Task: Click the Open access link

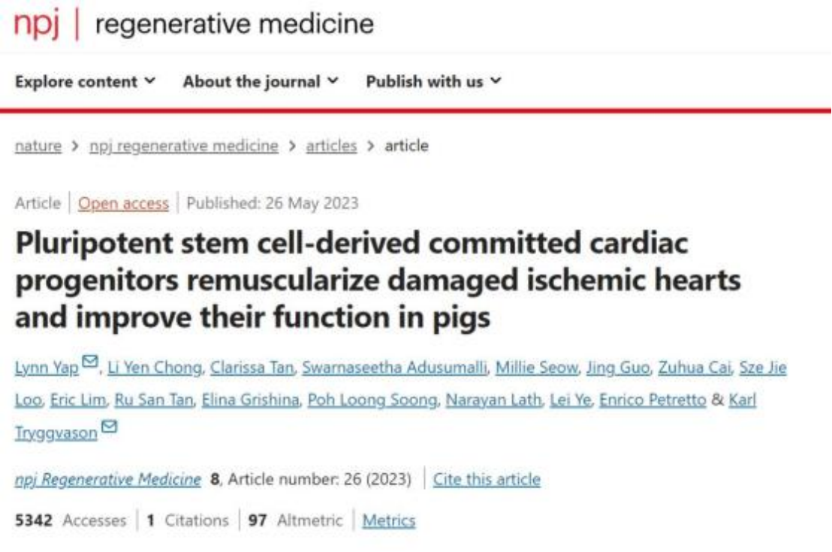Action: pyautogui.click(x=123, y=203)
